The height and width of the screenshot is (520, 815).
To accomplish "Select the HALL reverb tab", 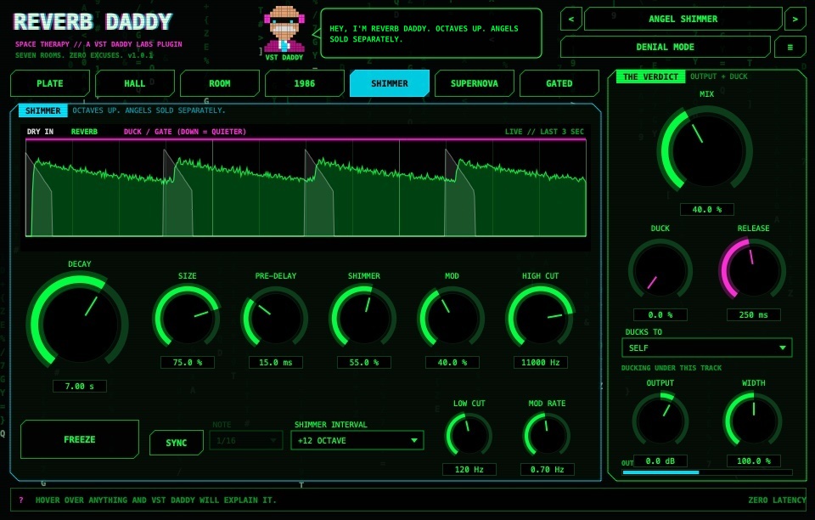I will (x=135, y=83).
